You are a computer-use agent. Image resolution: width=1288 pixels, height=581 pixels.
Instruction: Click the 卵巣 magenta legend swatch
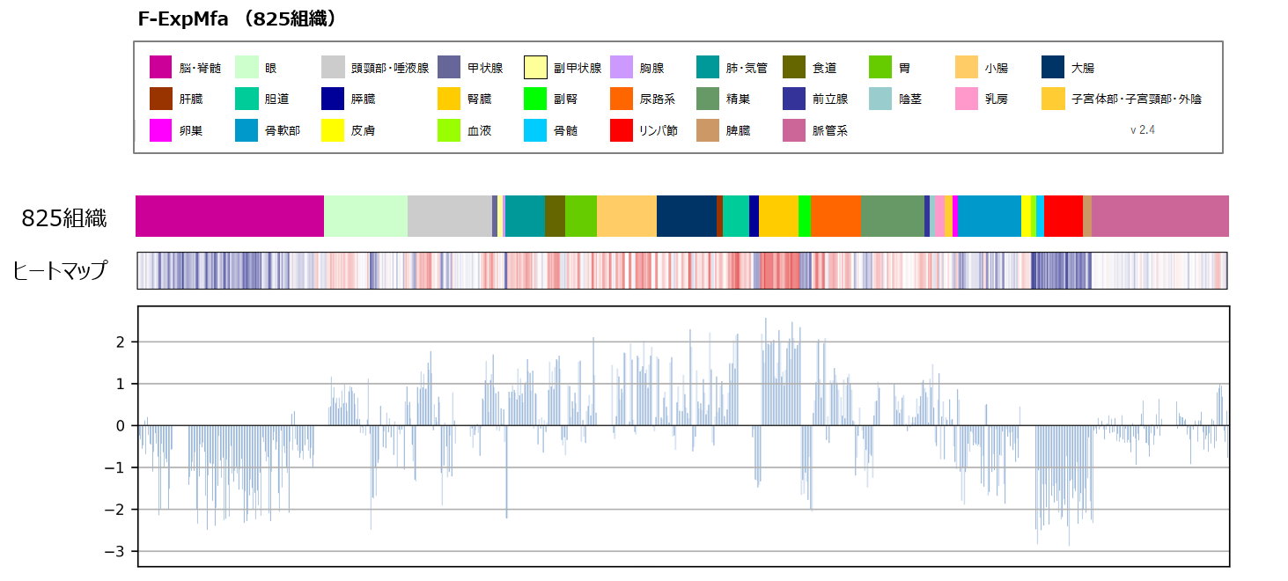click(160, 130)
